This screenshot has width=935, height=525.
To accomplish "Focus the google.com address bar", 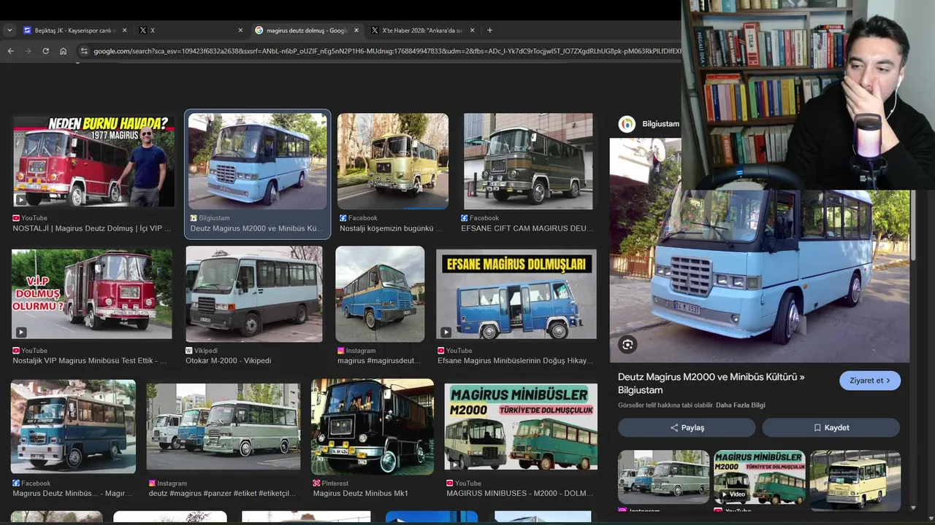I will pos(387,51).
